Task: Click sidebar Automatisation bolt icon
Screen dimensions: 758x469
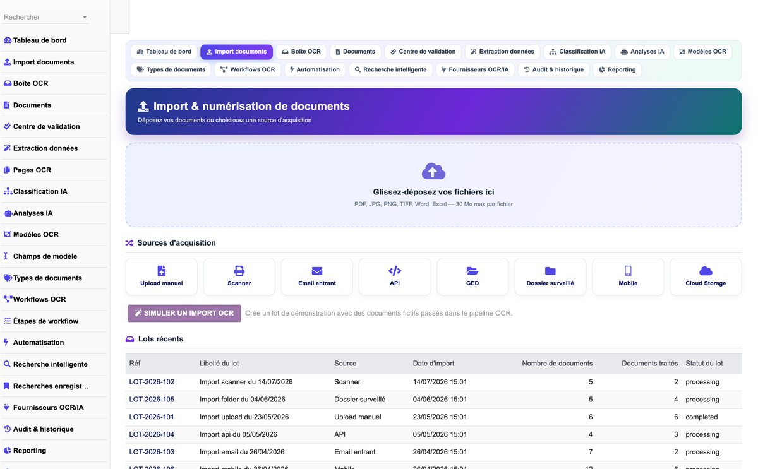Action: (x=6, y=342)
